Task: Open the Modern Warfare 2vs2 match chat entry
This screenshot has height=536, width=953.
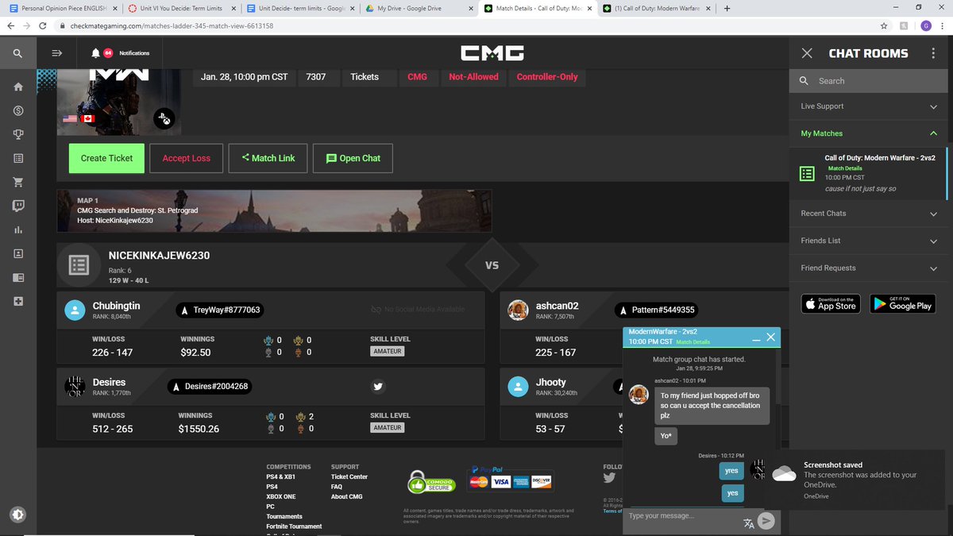Action: click(x=869, y=173)
